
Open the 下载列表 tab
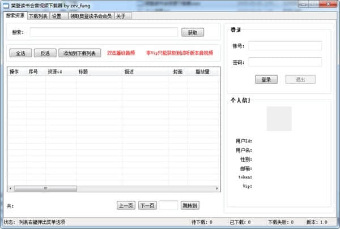point(39,16)
